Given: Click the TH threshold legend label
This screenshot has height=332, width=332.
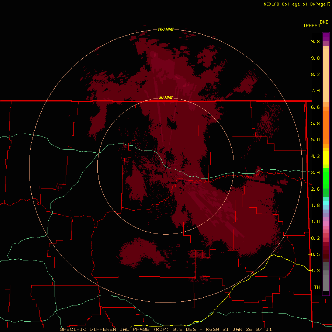Looking at the screenshot, I should click(x=317, y=287).
